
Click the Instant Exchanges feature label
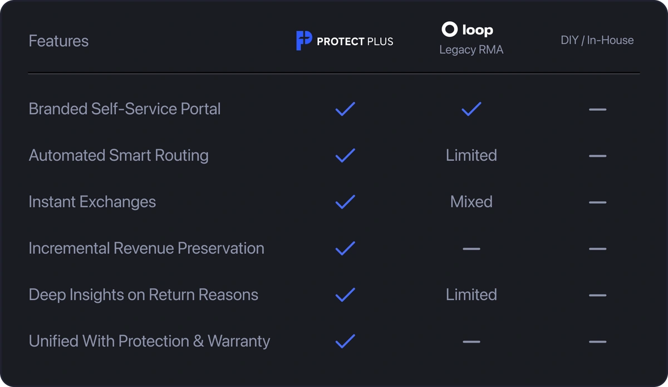(x=92, y=202)
